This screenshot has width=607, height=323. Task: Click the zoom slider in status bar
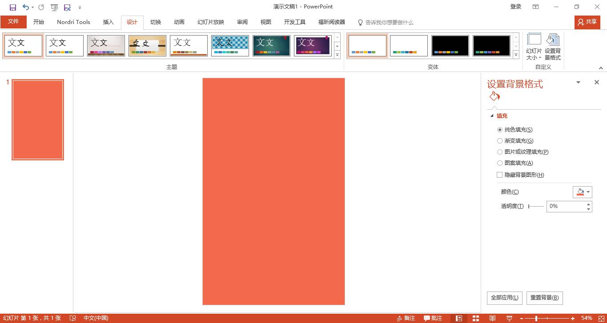pyautogui.click(x=537, y=318)
